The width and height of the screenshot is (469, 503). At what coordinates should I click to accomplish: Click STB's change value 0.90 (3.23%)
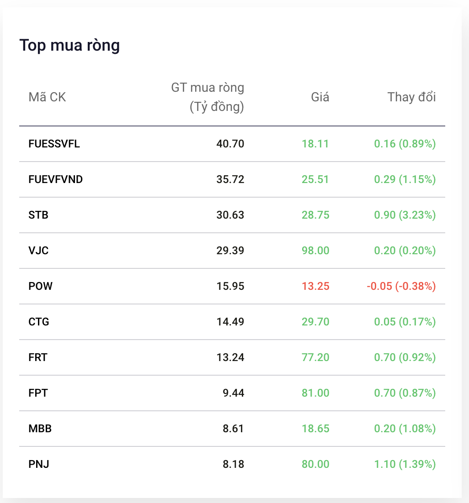click(405, 215)
